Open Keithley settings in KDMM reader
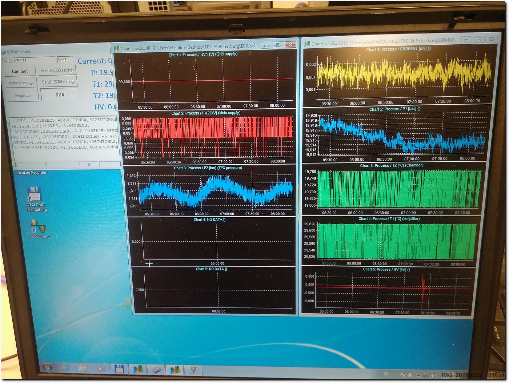The width and height of the screenshot is (509, 383). [21, 83]
